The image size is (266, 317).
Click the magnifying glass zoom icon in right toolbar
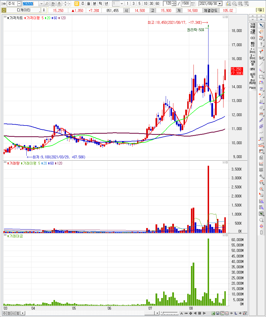261,220
